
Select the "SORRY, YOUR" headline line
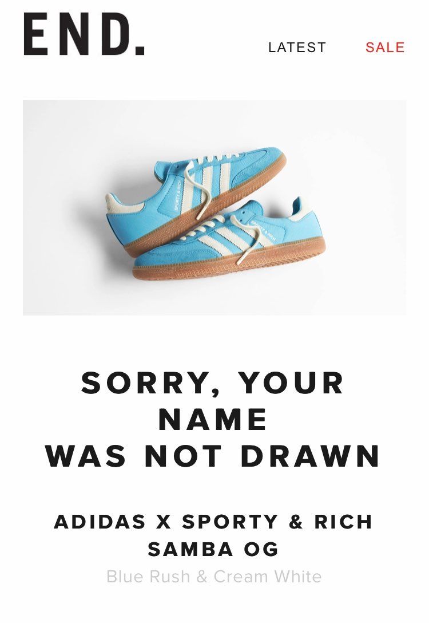213,384
